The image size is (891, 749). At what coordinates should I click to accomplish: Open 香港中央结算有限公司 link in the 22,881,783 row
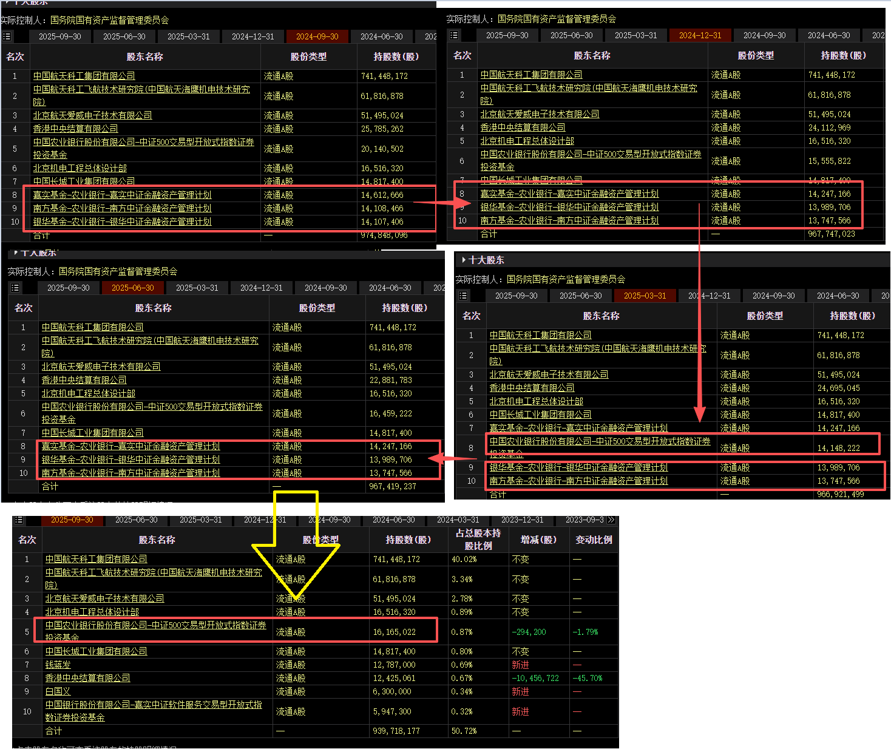coord(84,380)
